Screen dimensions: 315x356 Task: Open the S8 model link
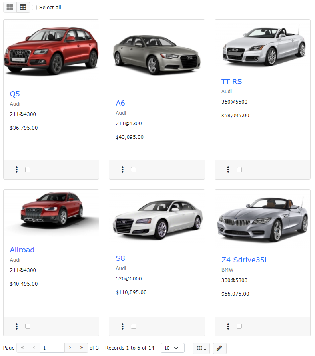click(120, 258)
